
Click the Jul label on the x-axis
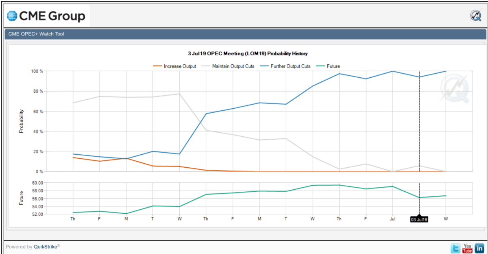[392, 219]
